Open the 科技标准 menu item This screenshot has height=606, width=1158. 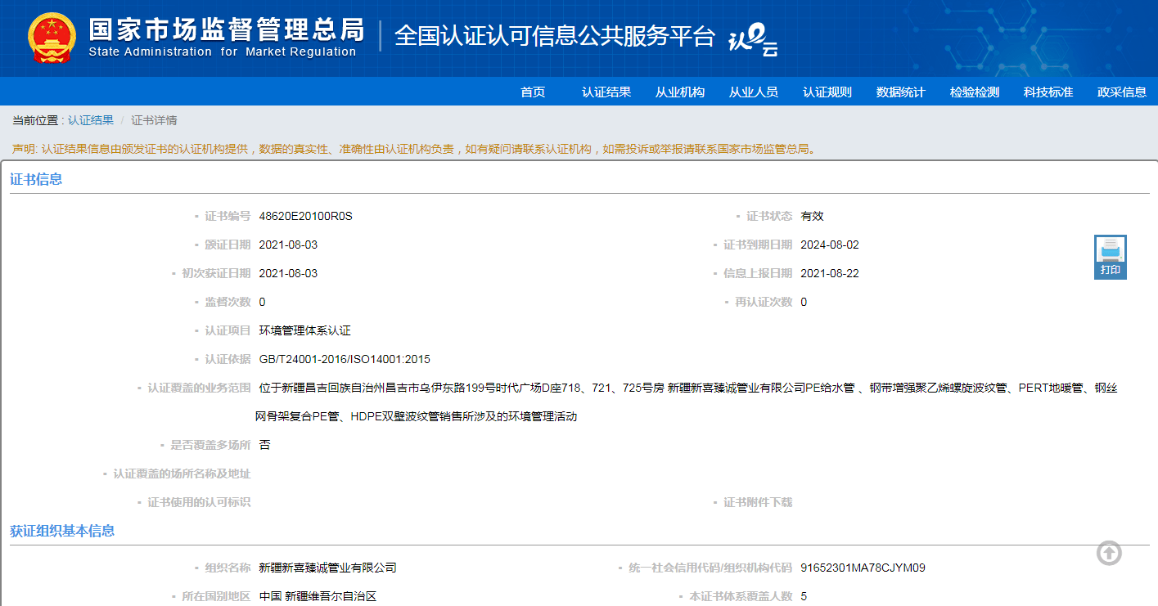tap(1048, 92)
